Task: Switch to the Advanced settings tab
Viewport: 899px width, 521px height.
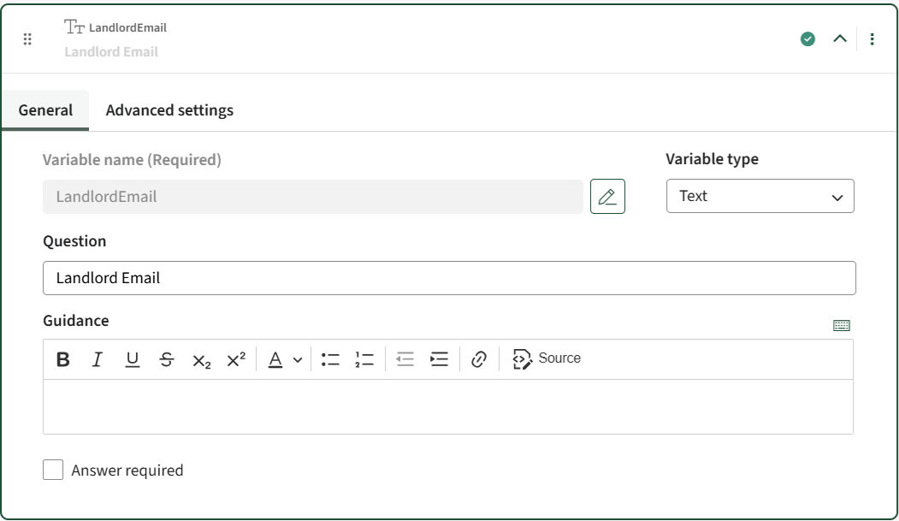Action: tap(169, 110)
